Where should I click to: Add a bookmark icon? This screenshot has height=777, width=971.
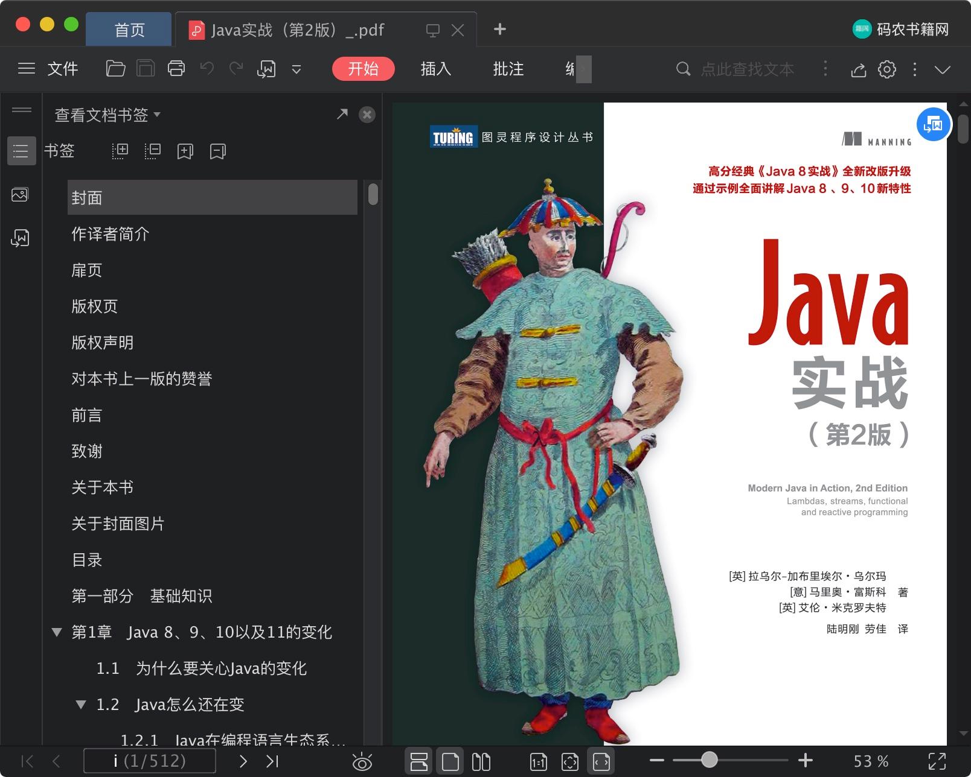tap(185, 151)
